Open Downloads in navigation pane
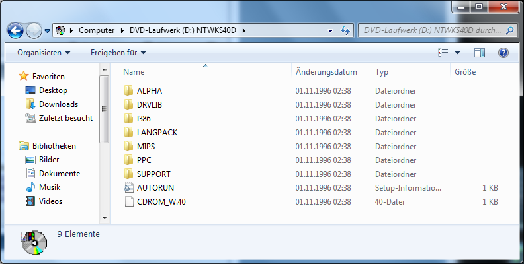 [x=58, y=104]
